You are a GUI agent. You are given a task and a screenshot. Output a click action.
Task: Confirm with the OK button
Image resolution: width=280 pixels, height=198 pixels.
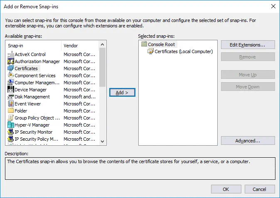point(226,189)
